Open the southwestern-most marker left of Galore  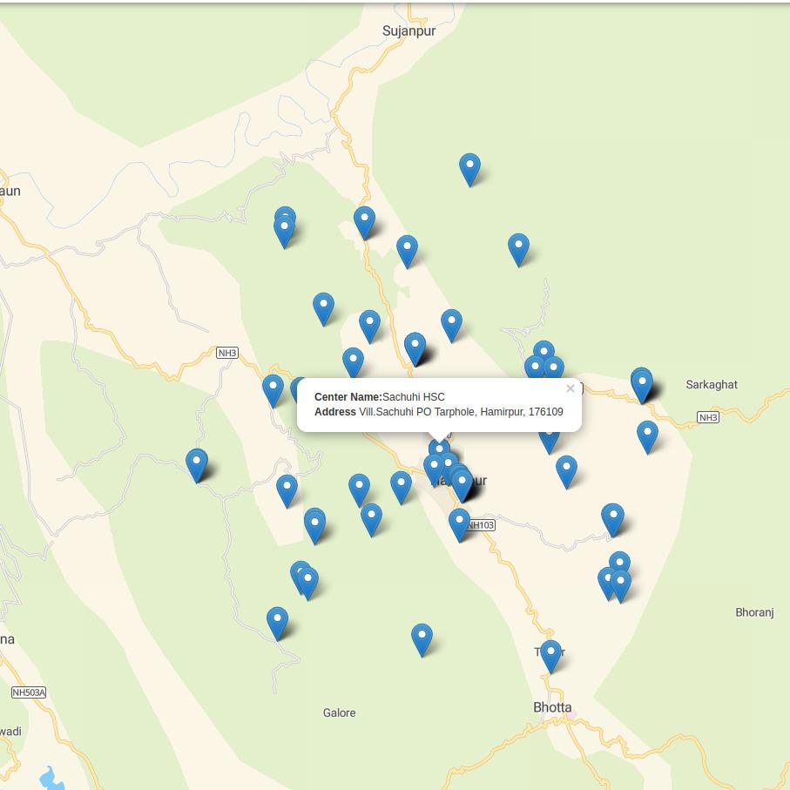pos(277,623)
